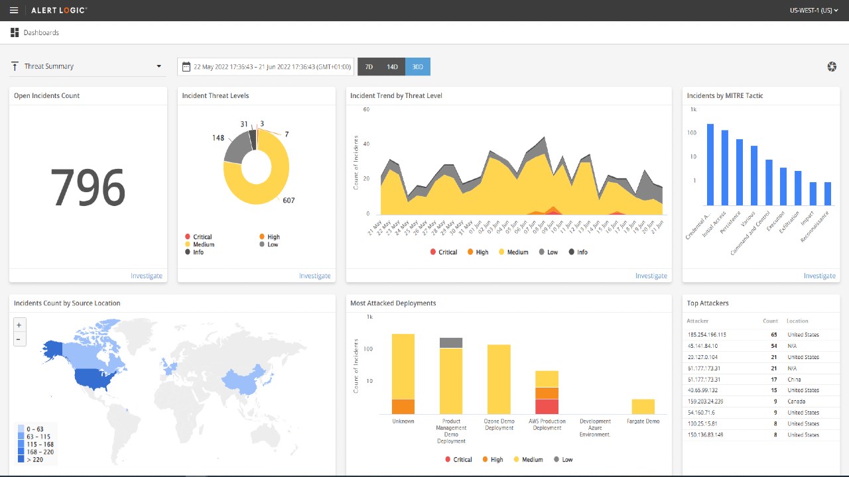849x477 pixels.
Task: Click Investigate under Open Incidents Count
Action: (x=147, y=276)
